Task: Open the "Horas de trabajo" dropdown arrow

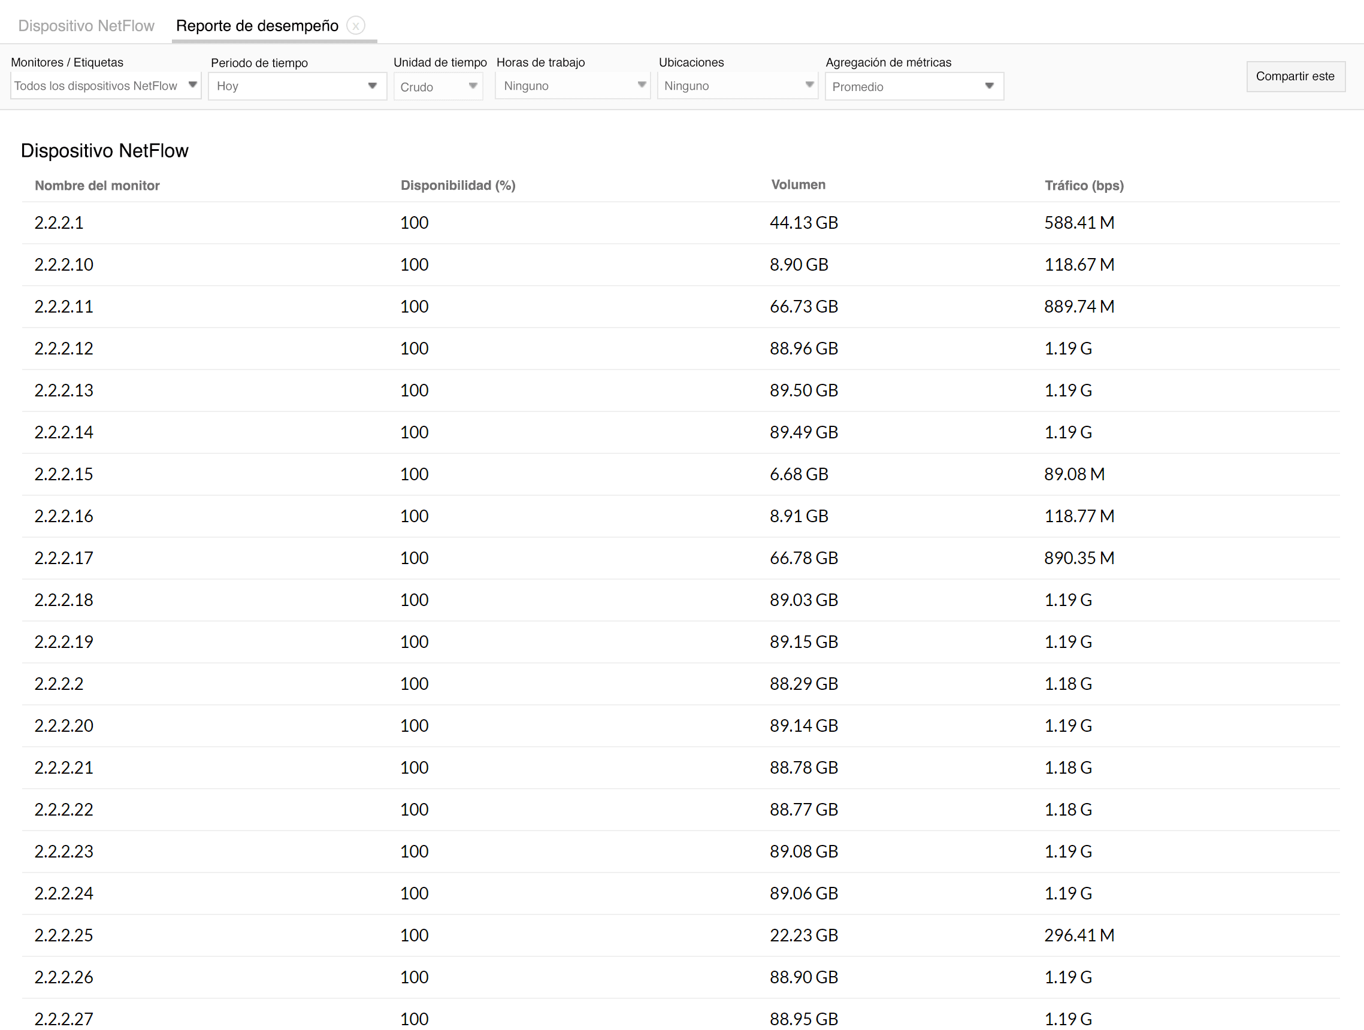Action: tap(642, 86)
